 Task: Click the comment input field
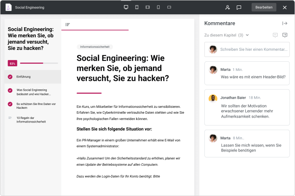(x=247, y=49)
